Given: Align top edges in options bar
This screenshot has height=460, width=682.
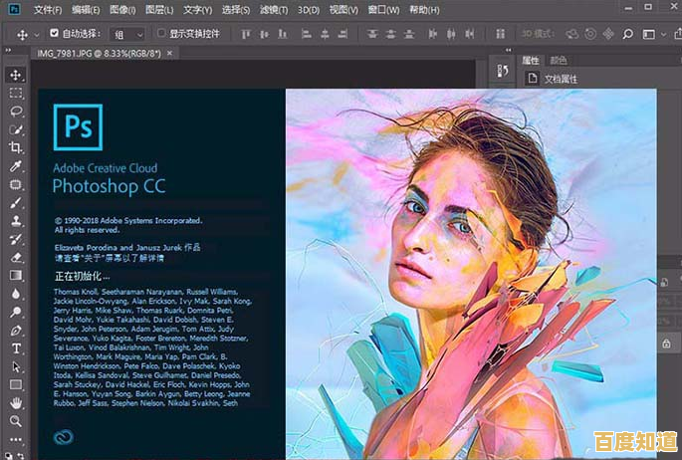Looking at the screenshot, I should point(246,34).
